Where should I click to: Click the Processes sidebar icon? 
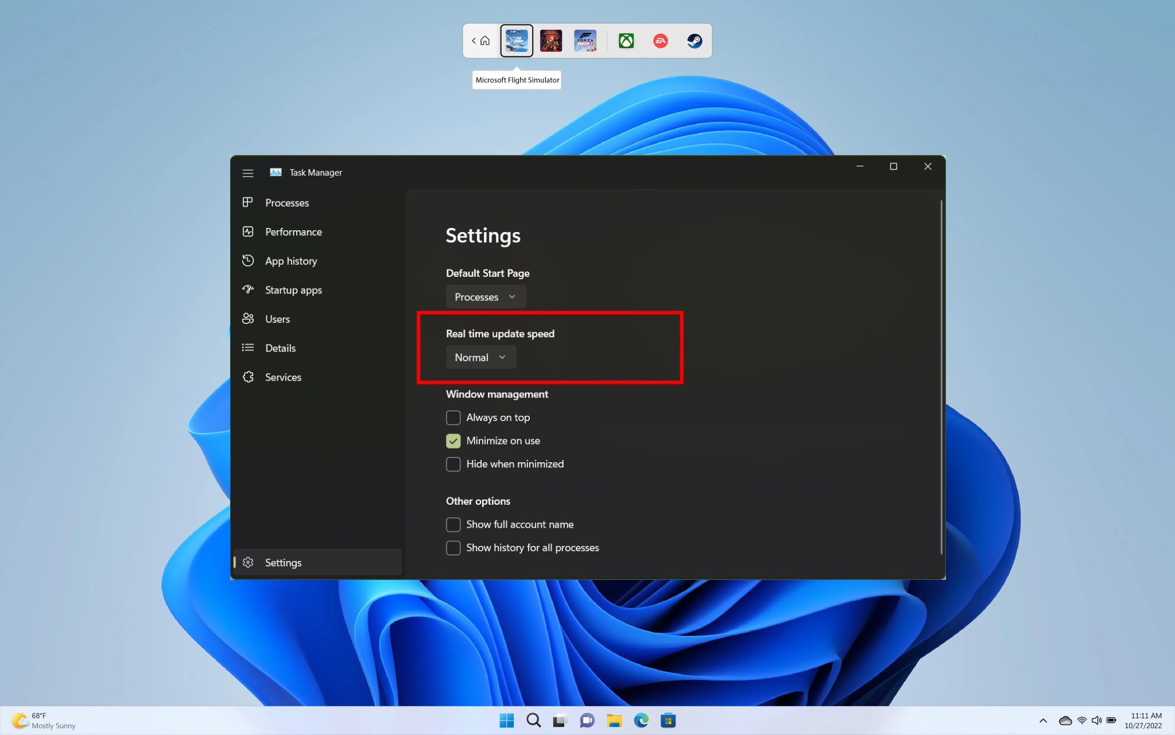point(248,202)
